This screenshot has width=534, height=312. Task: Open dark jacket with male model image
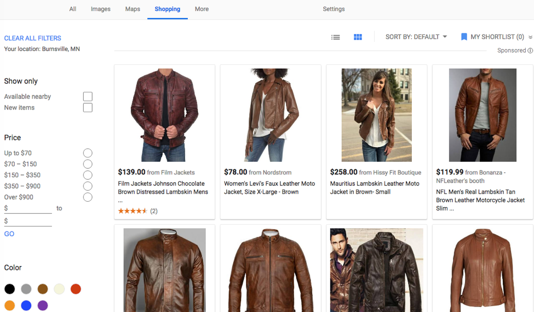click(x=377, y=270)
